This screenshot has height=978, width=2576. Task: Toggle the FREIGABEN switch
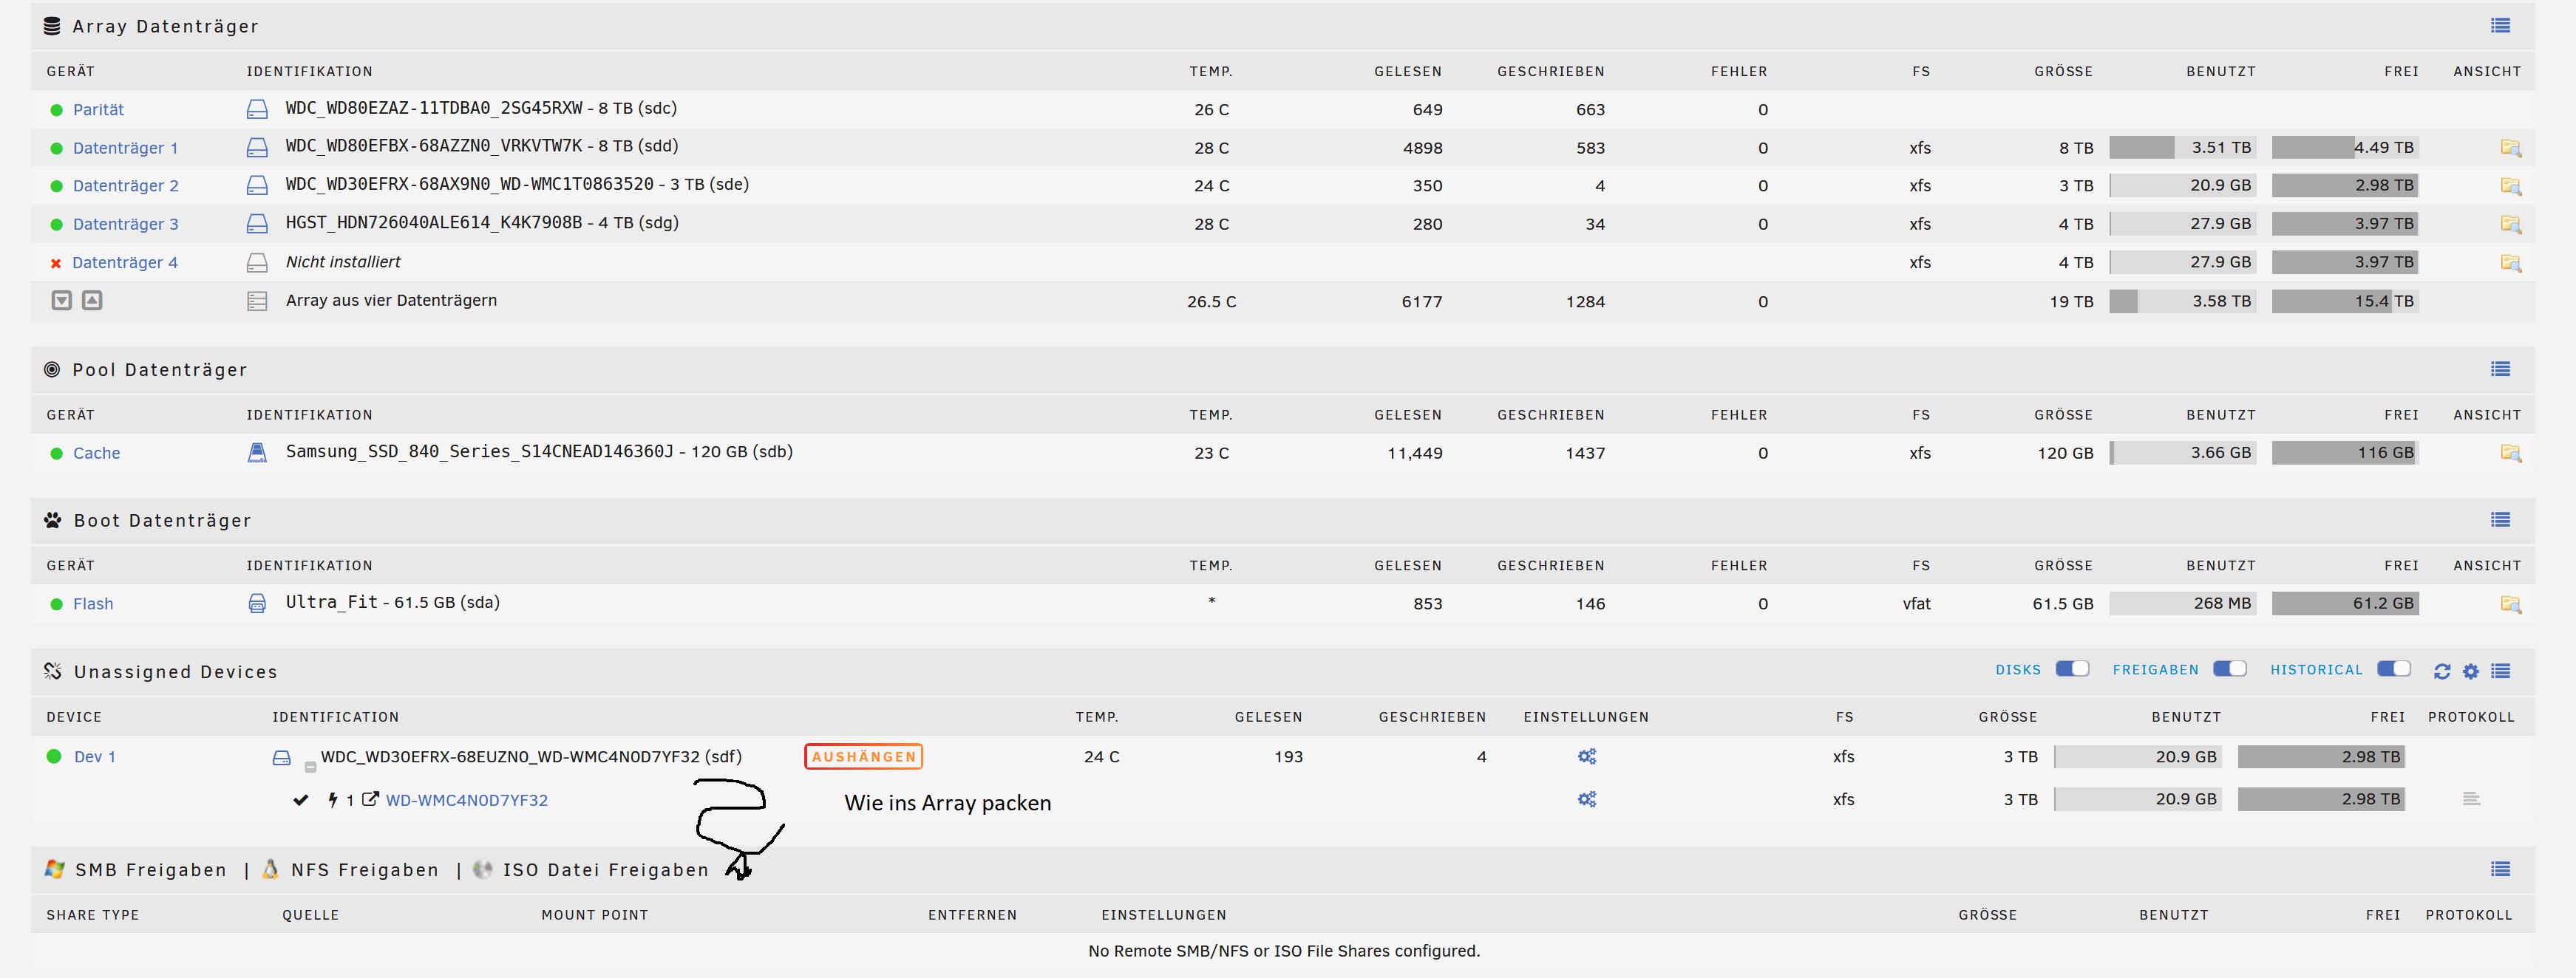(2230, 669)
